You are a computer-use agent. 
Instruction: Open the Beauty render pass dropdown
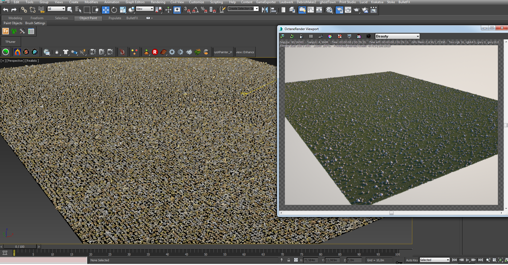397,36
